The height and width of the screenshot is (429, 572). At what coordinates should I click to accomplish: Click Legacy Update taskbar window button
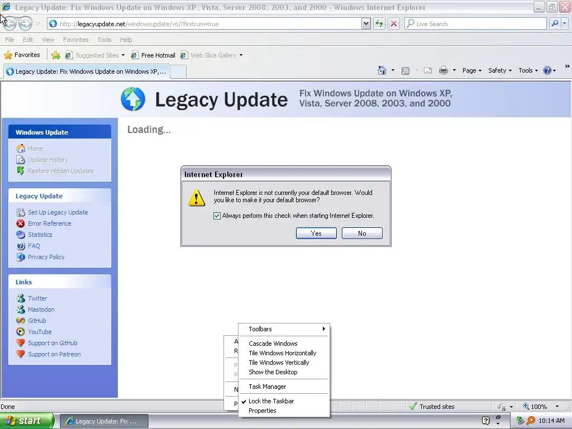pyautogui.click(x=104, y=421)
